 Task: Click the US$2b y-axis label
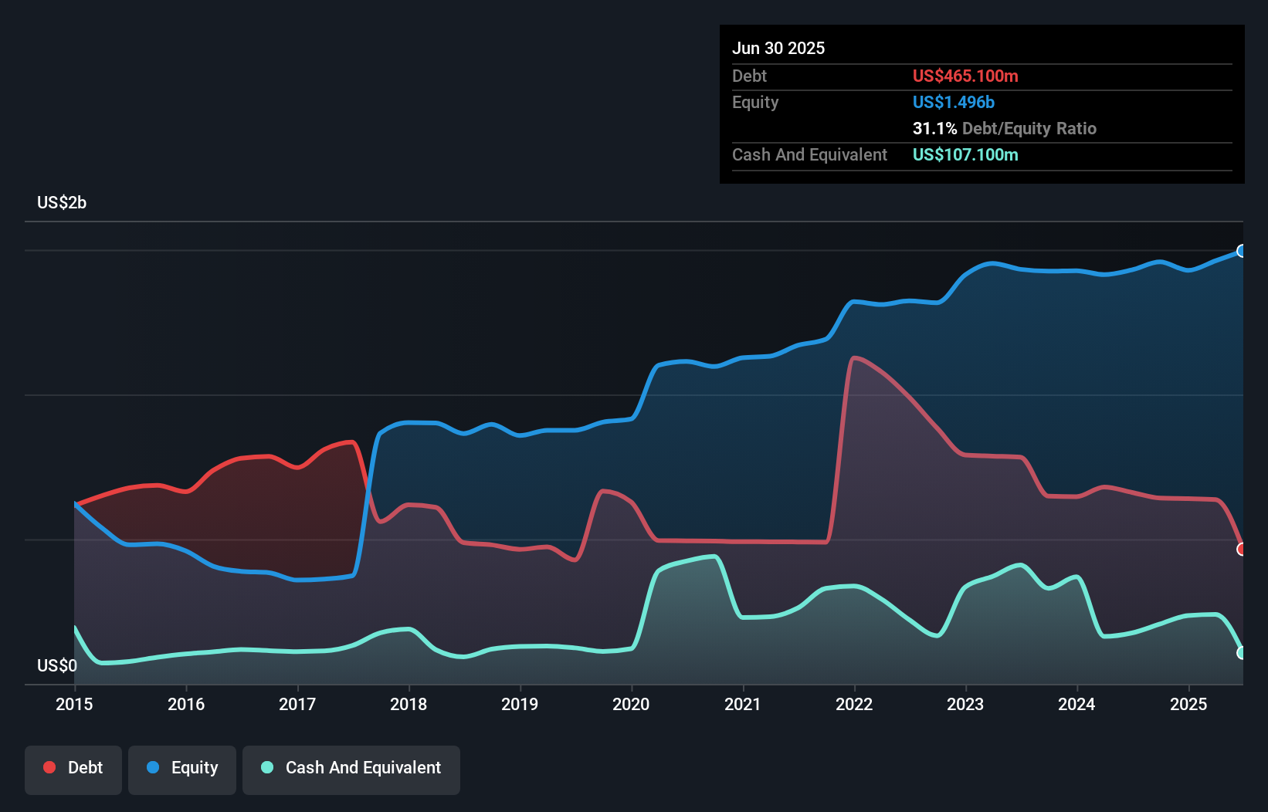[62, 203]
